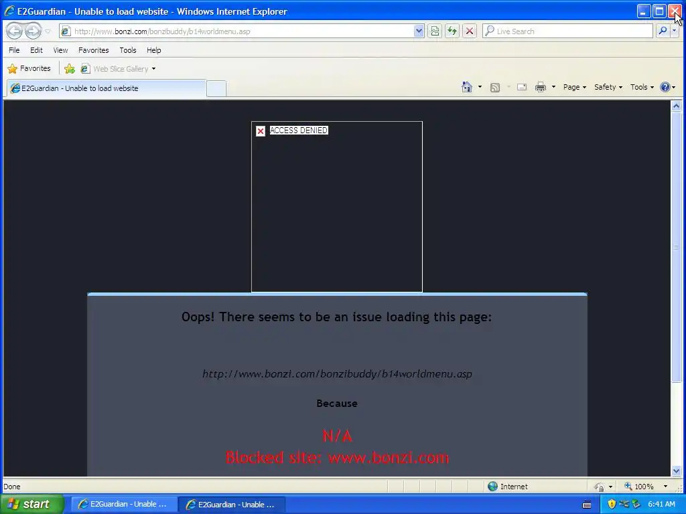Click the network connection tray icon
The width and height of the screenshot is (686, 514).
pos(624,504)
